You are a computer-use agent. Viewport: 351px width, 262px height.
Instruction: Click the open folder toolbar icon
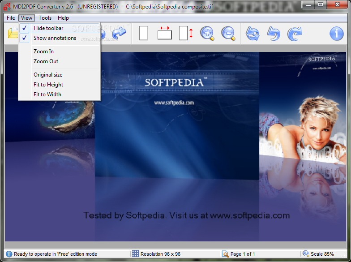[x=13, y=33]
